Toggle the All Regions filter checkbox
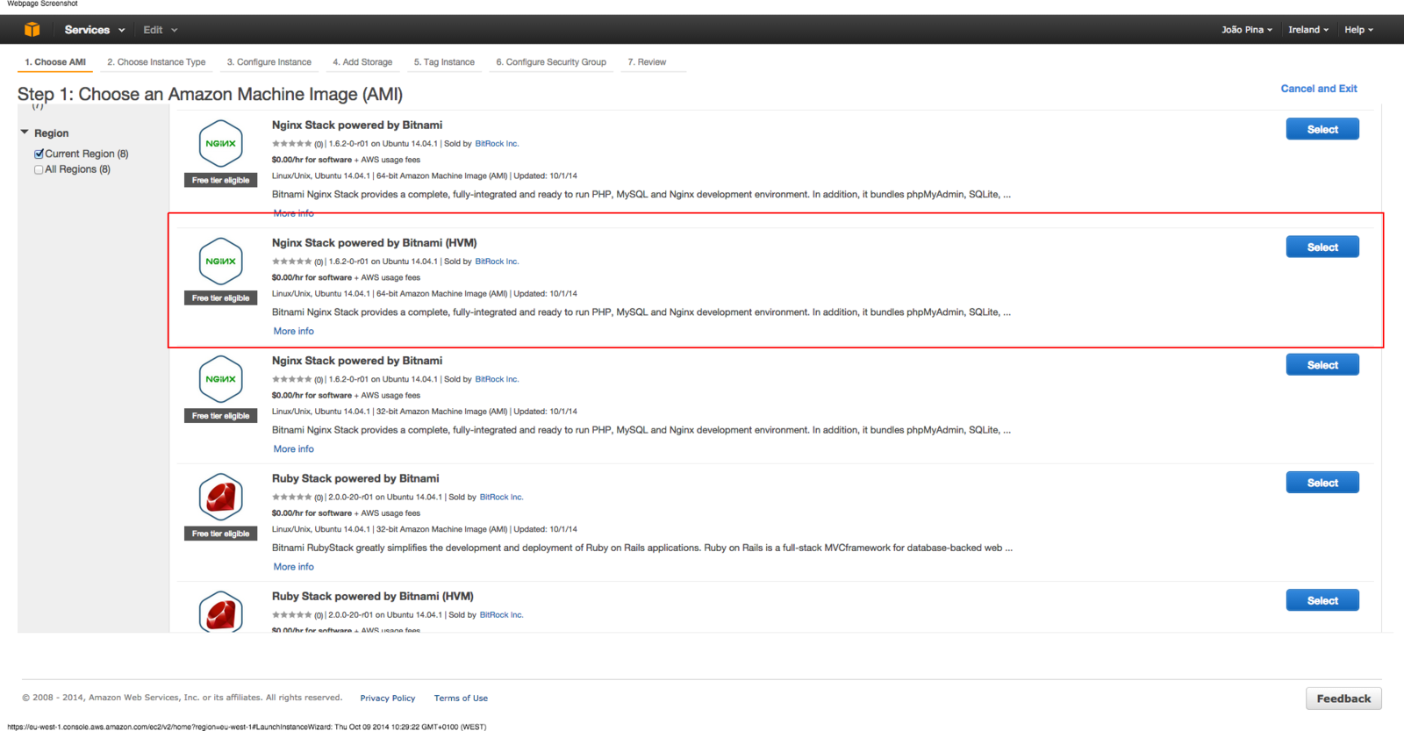 39,169
